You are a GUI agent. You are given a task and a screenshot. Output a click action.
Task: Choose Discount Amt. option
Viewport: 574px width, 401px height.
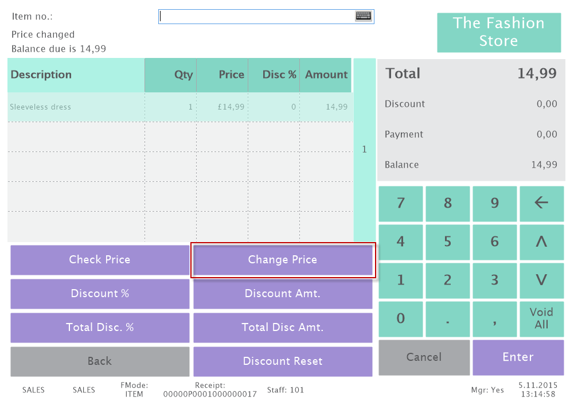click(283, 294)
